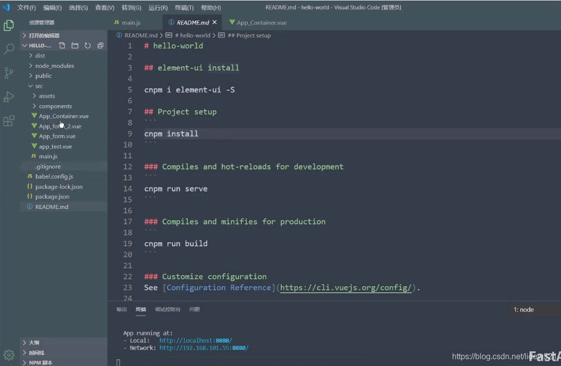
Task: Expand the node_modules folder
Action: (x=63, y=66)
